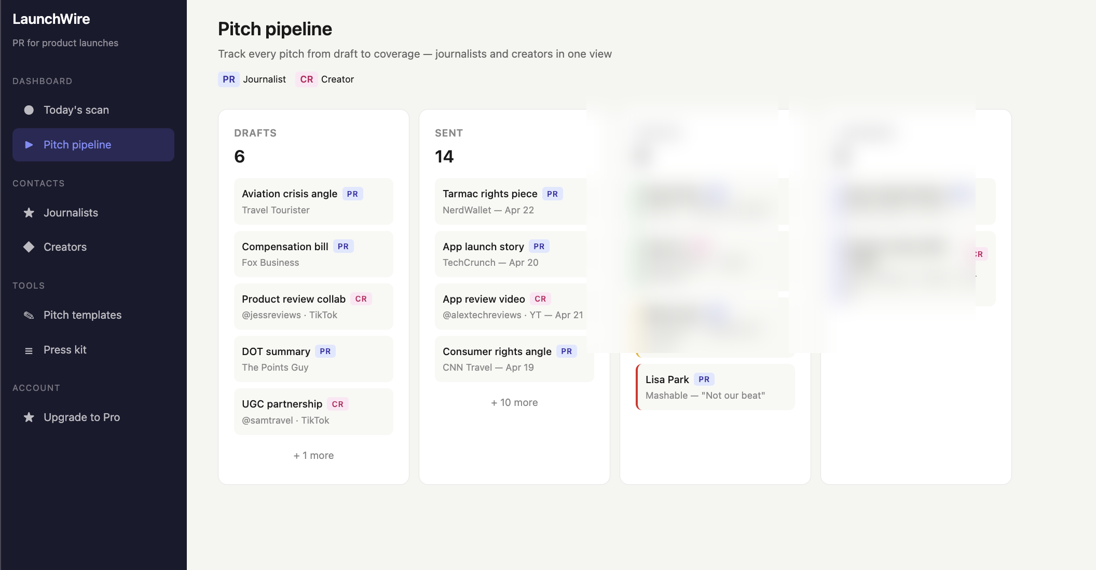The width and height of the screenshot is (1096, 570).
Task: Click the Today's scan circle icon
Action: click(29, 110)
